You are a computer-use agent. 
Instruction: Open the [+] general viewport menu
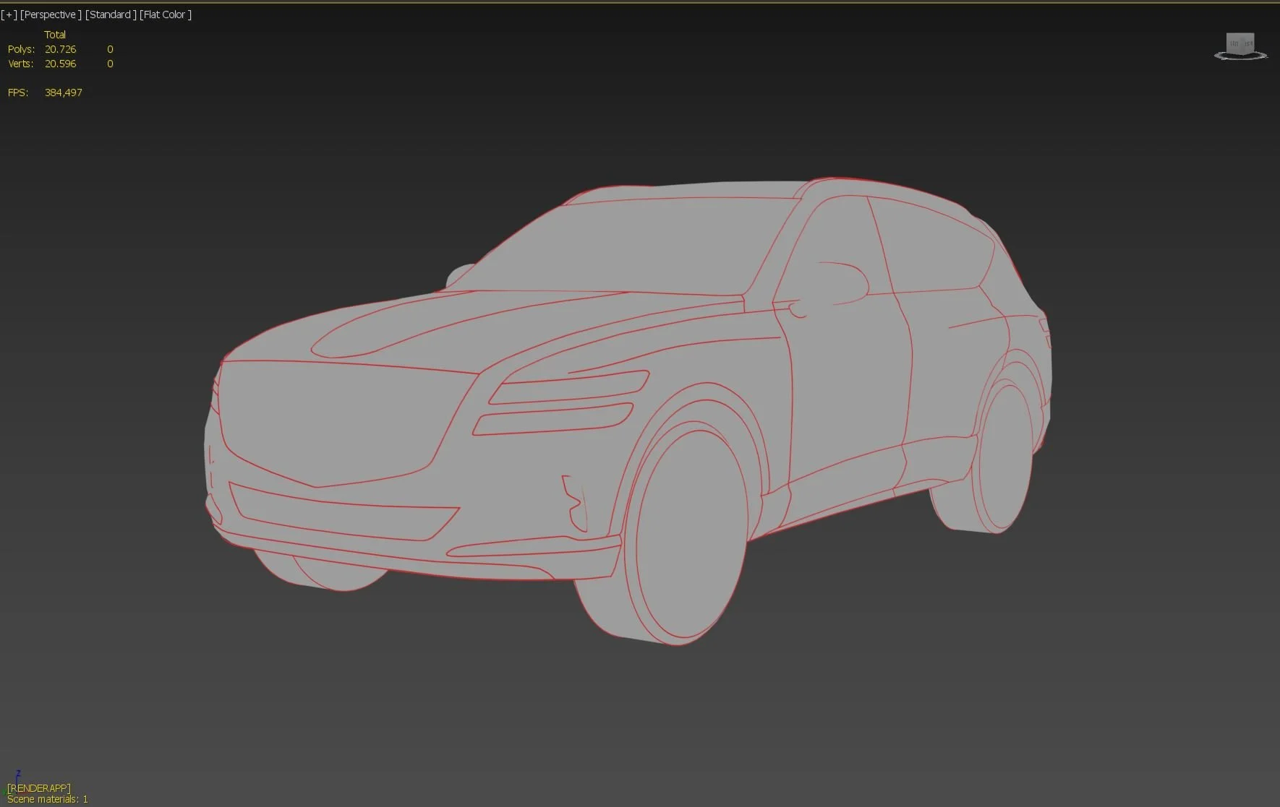(9, 14)
